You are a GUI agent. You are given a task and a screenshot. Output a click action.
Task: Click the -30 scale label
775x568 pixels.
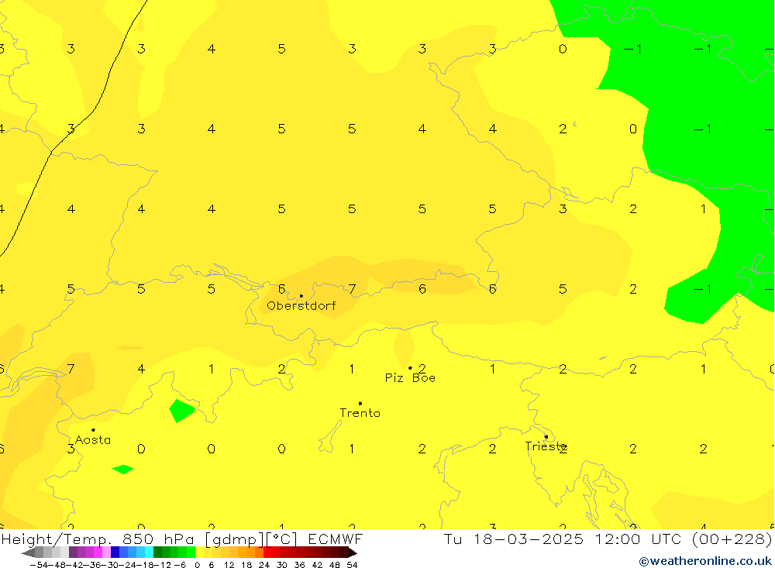click(110, 565)
